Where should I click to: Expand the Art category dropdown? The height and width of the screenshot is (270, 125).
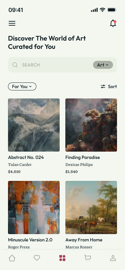click(x=103, y=65)
